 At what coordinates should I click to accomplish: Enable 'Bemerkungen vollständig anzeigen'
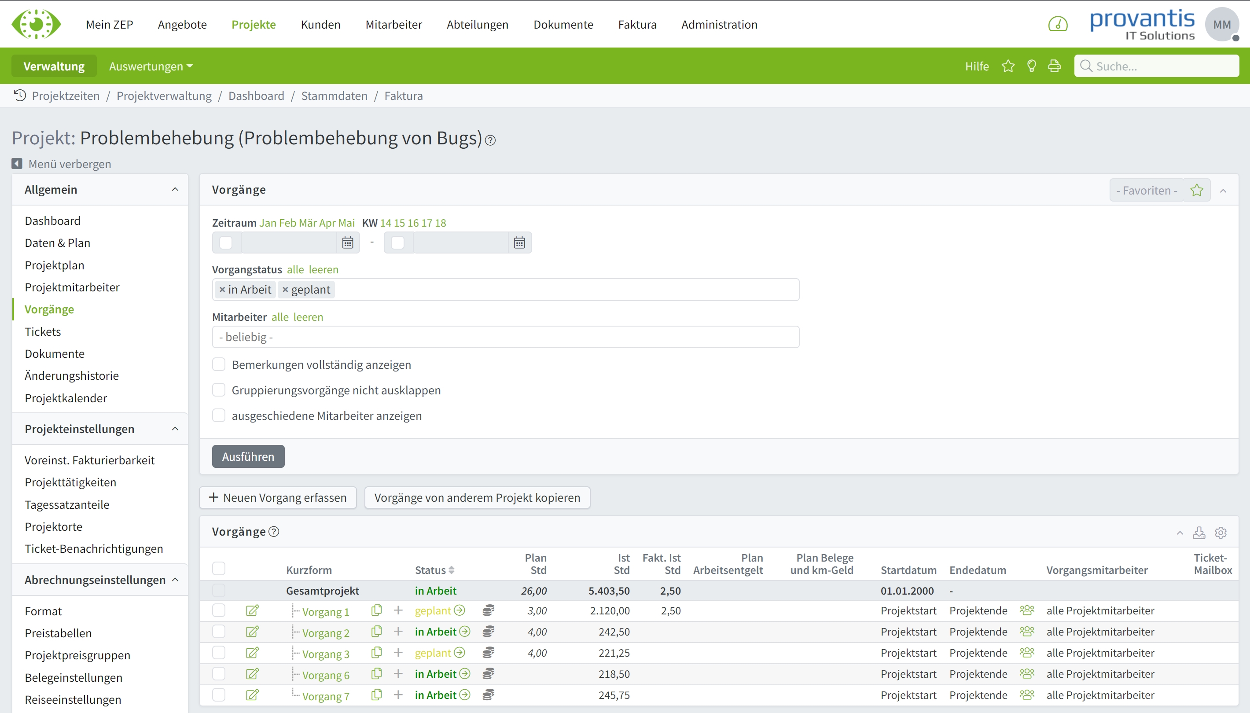[x=219, y=364]
